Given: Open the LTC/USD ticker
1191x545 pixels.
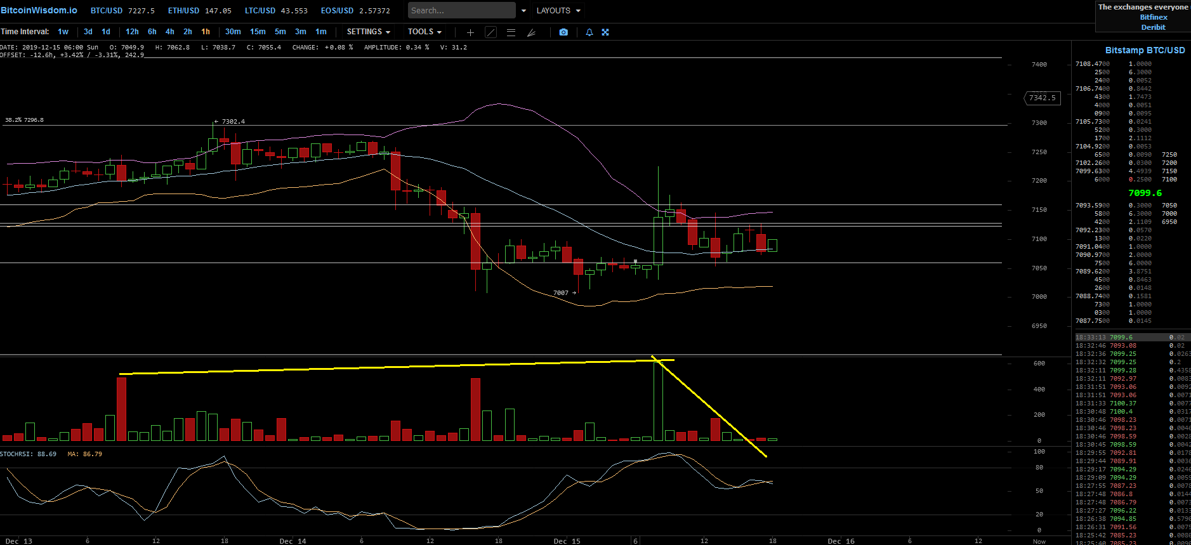Looking at the screenshot, I should point(276,11).
